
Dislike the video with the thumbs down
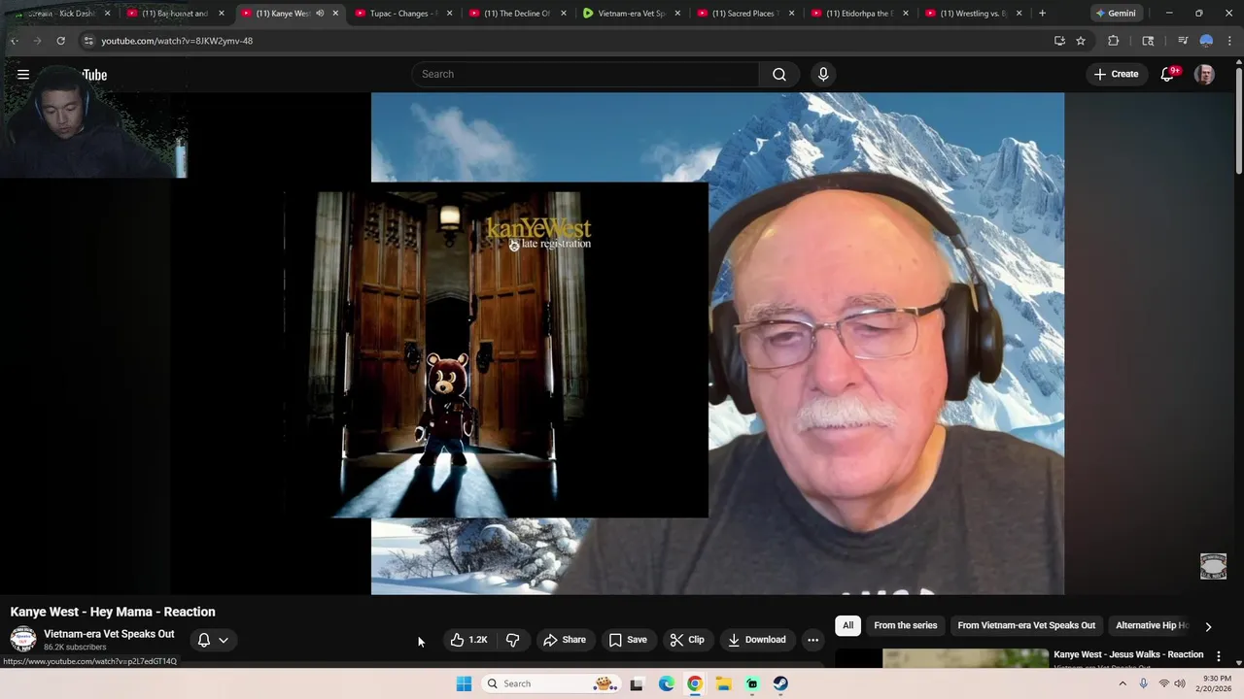tap(512, 640)
